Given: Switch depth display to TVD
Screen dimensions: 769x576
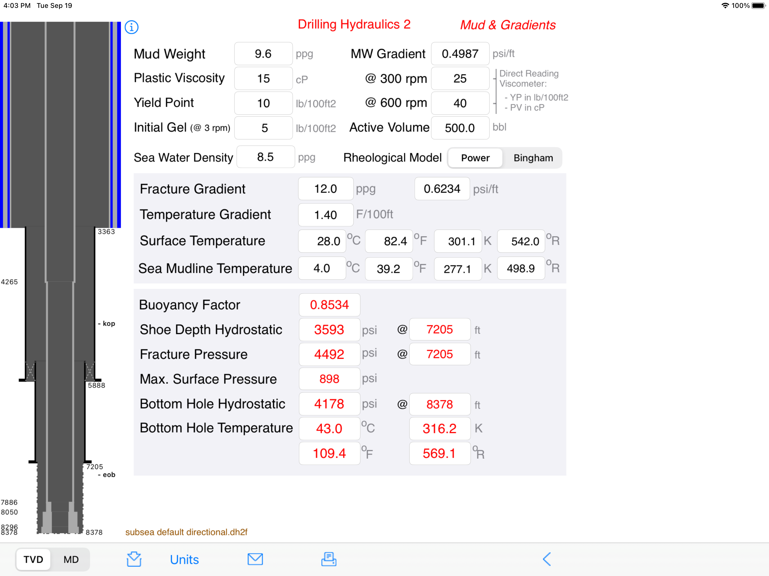Looking at the screenshot, I should click(x=33, y=559).
